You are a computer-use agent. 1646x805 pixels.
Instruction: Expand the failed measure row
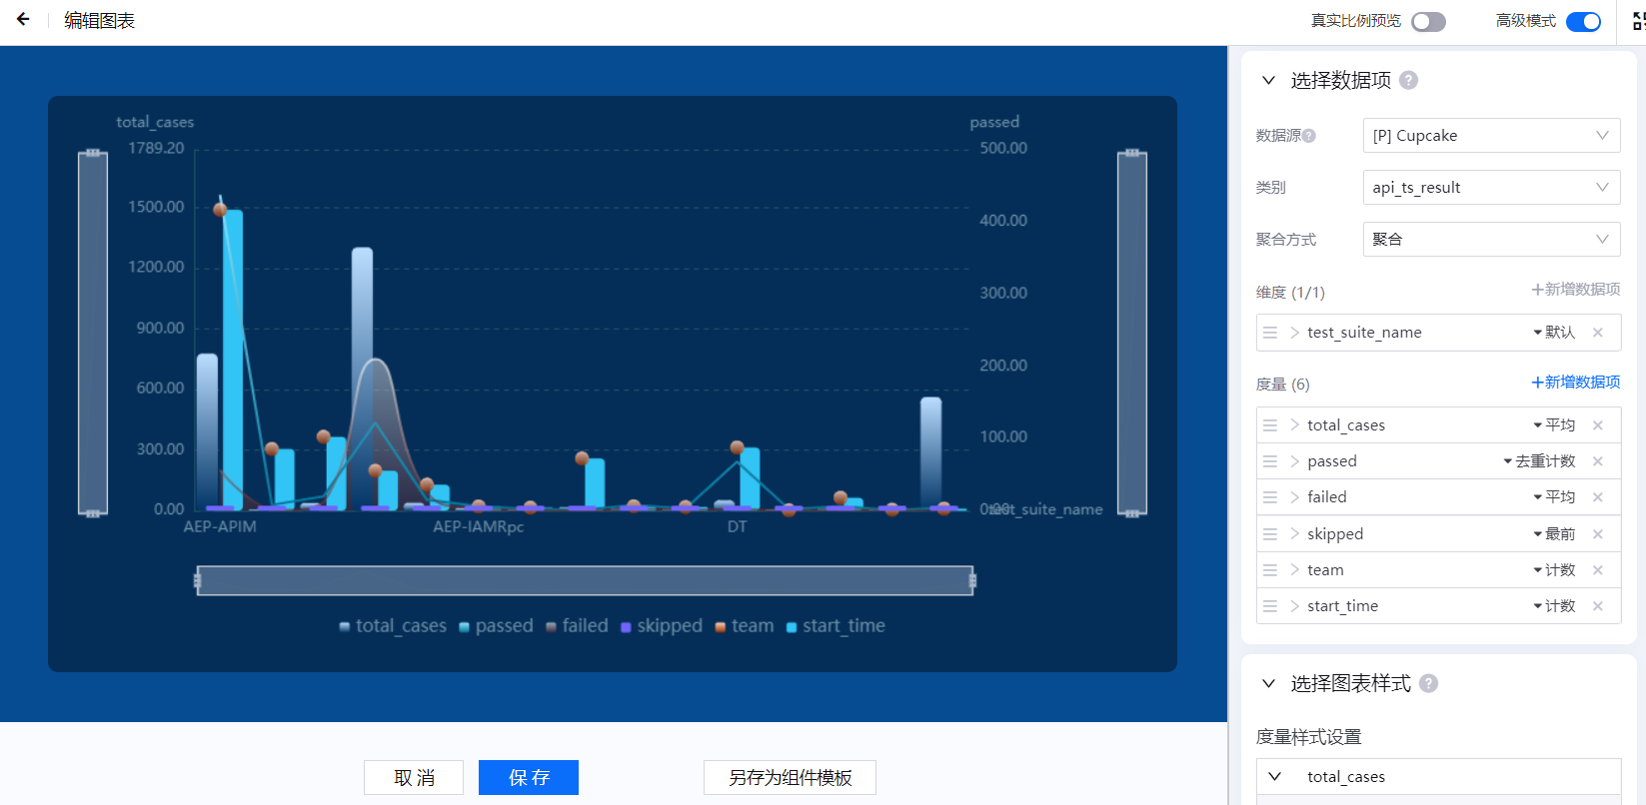pyautogui.click(x=1294, y=497)
